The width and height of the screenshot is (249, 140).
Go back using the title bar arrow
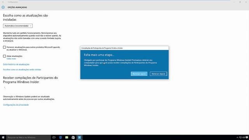tap(3, 2)
